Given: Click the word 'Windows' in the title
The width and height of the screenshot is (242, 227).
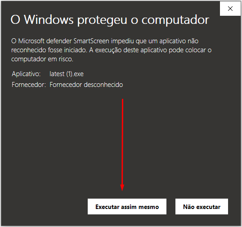Looking at the screenshot, I should [49, 20].
